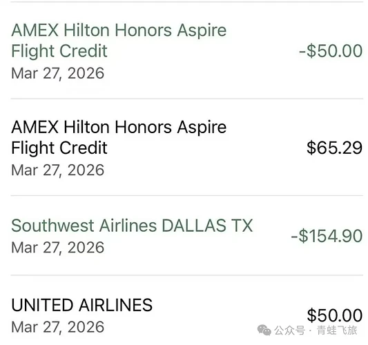Open the black AMEX Hilton Aspire Flight Credit charge
The height and width of the screenshot is (345, 368).
187,147
